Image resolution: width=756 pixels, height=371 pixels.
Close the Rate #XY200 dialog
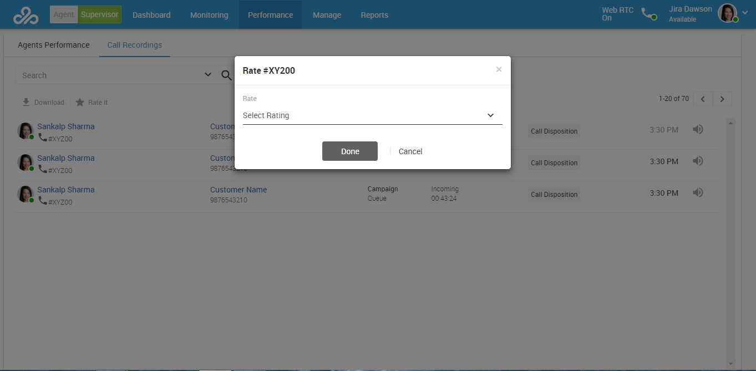[499, 70]
